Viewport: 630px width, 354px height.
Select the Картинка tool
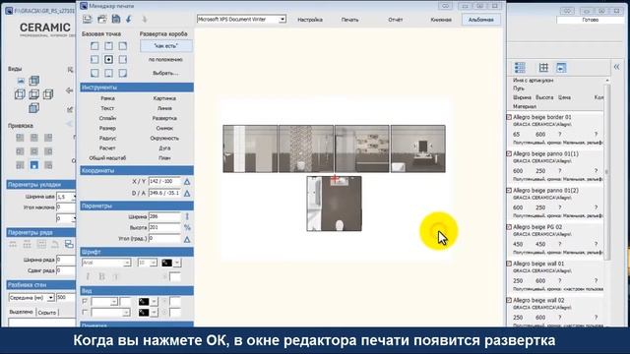pyautogui.click(x=164, y=98)
